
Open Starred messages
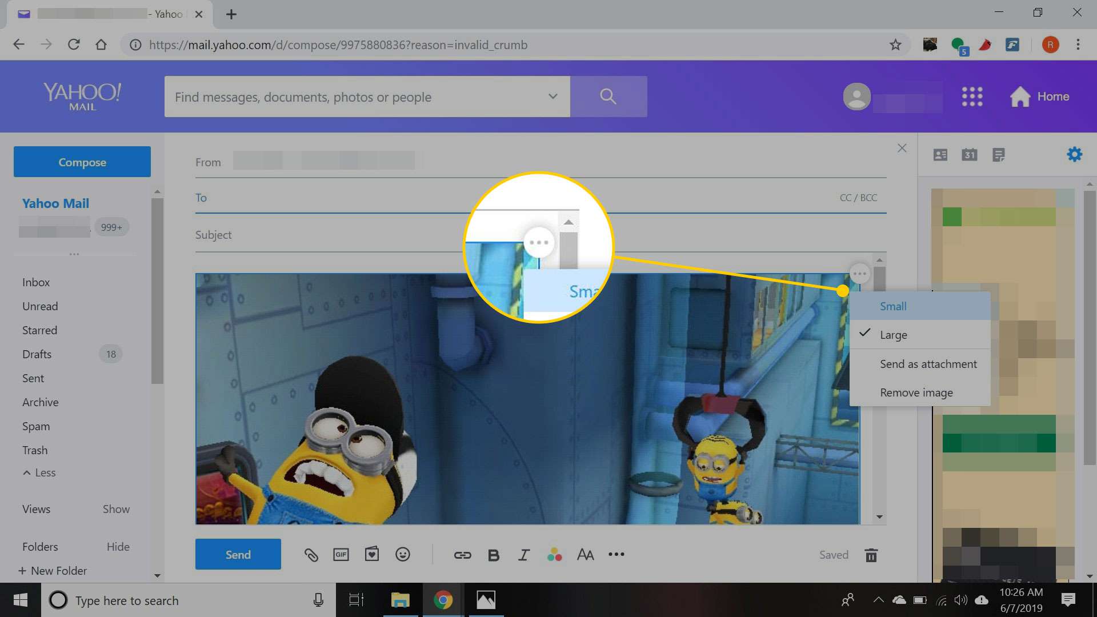click(39, 330)
